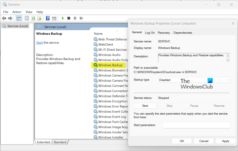Select the General tab
This screenshot has width=238, height=151.
[x=137, y=32]
